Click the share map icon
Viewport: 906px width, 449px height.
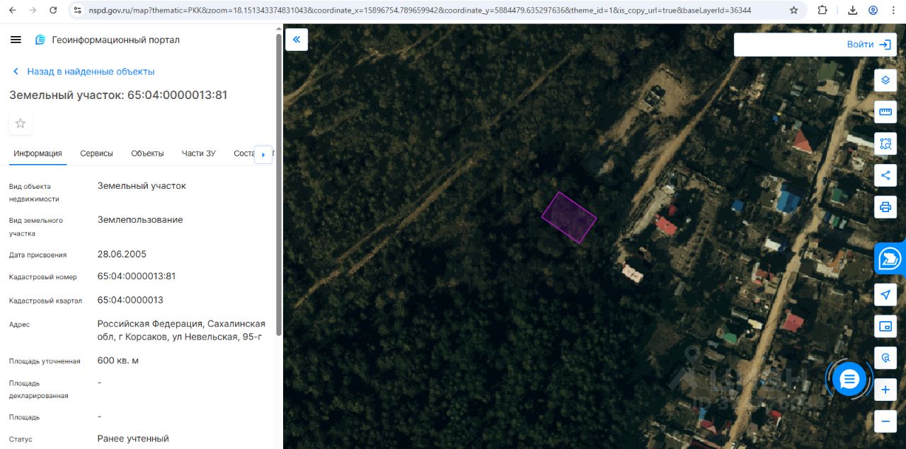tap(885, 175)
